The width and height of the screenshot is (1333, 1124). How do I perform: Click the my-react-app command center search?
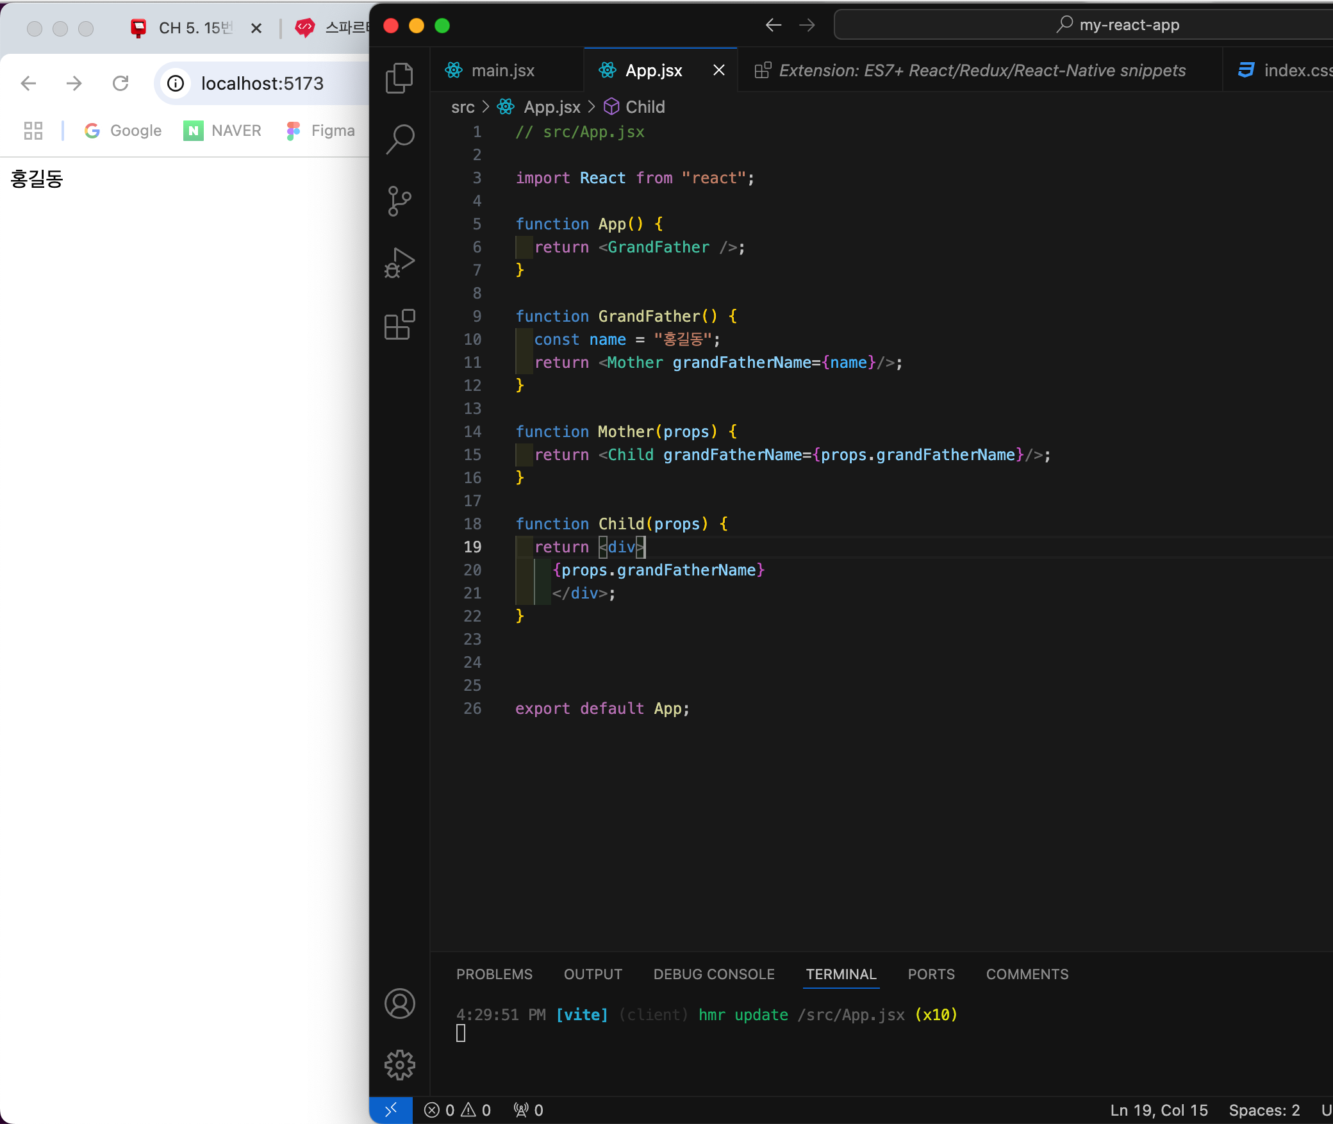tap(1118, 25)
